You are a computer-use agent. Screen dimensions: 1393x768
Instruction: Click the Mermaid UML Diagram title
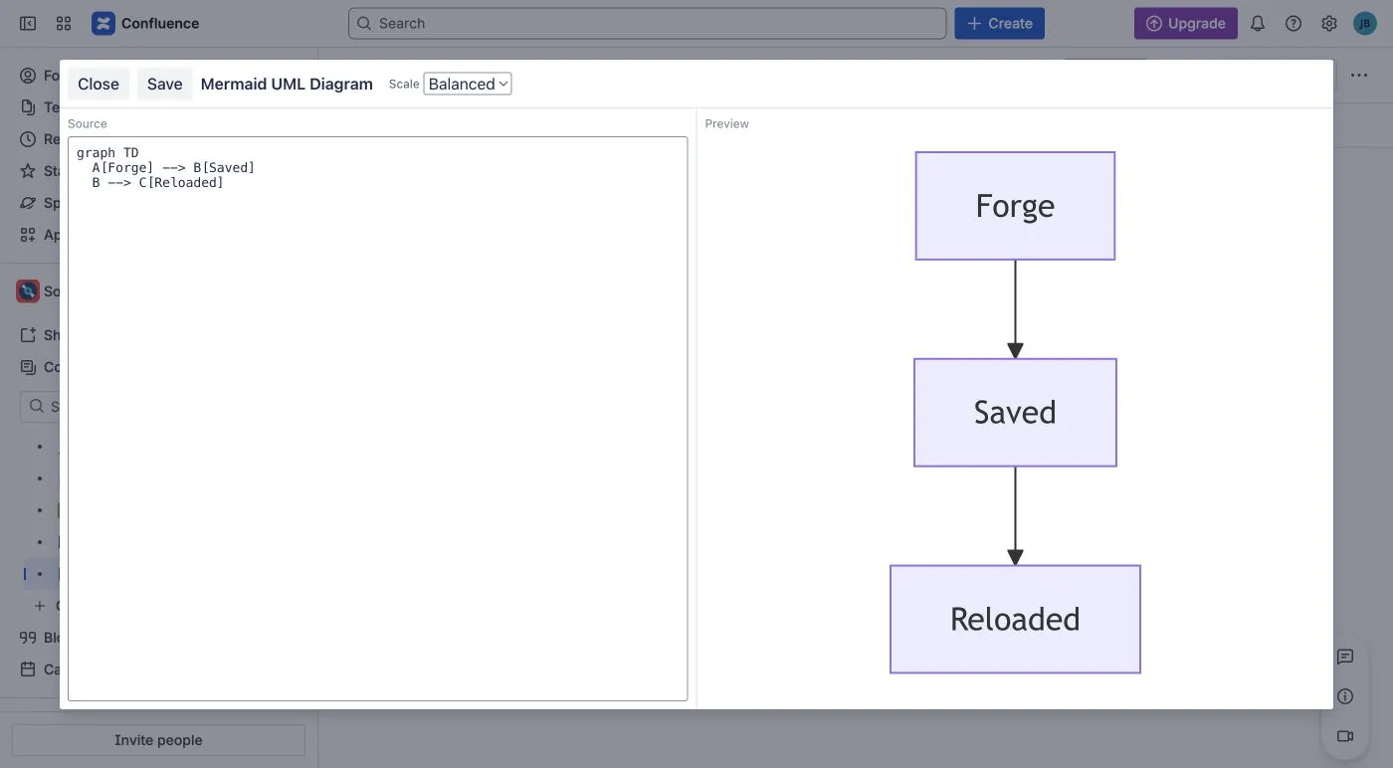click(287, 85)
